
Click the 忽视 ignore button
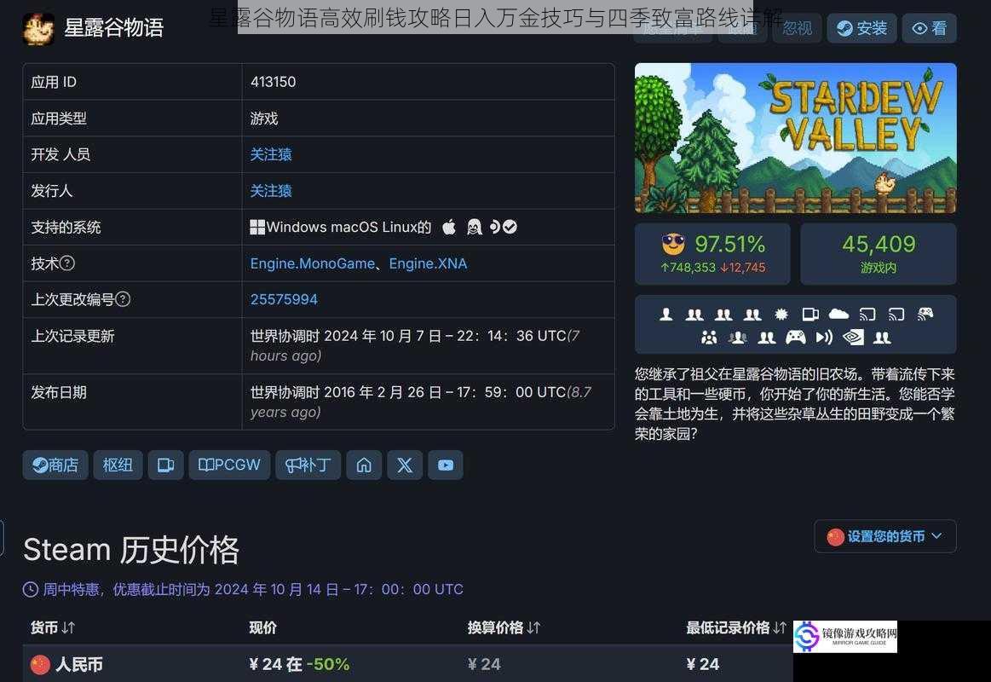797,28
